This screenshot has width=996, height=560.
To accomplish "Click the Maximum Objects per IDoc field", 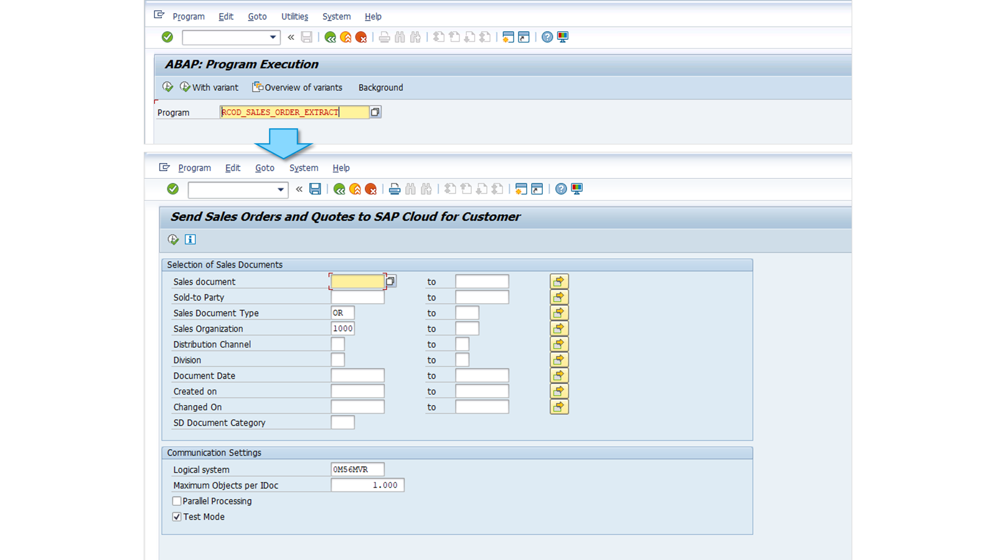I will coord(367,485).
